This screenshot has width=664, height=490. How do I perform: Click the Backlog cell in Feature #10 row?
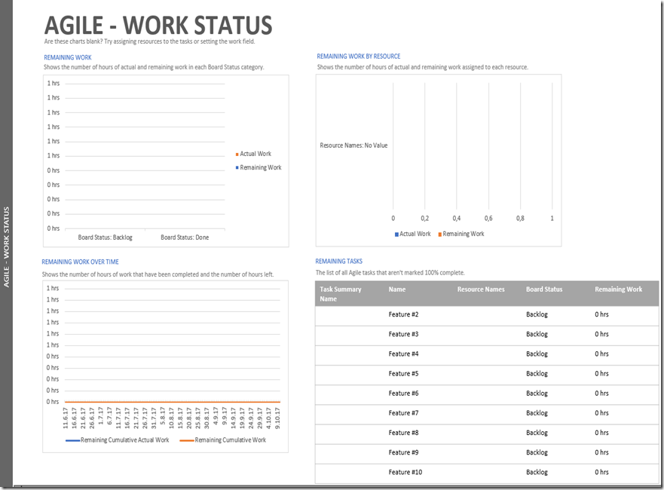(x=537, y=472)
